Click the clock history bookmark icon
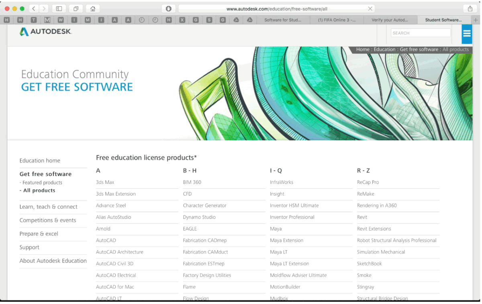 click(x=141, y=19)
